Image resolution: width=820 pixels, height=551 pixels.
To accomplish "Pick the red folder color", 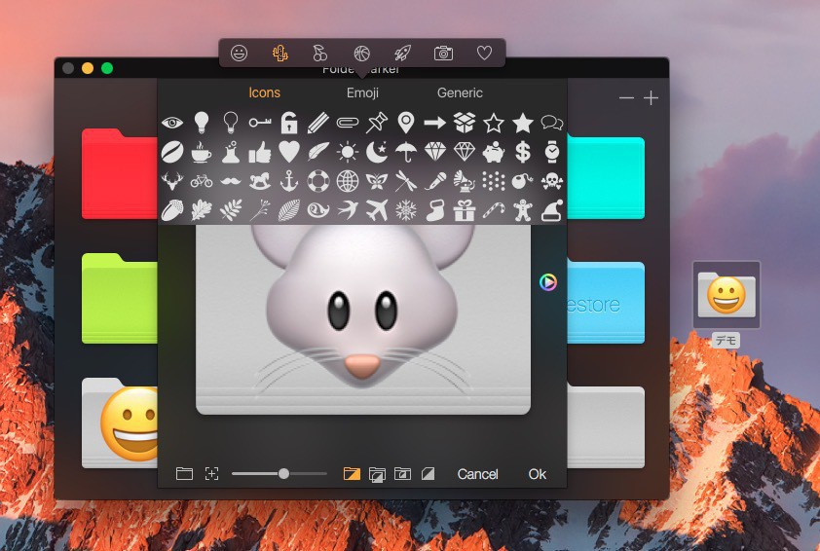I will pyautogui.click(x=120, y=174).
